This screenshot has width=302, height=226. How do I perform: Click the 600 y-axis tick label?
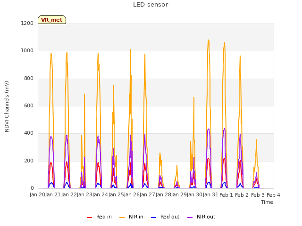29,105
